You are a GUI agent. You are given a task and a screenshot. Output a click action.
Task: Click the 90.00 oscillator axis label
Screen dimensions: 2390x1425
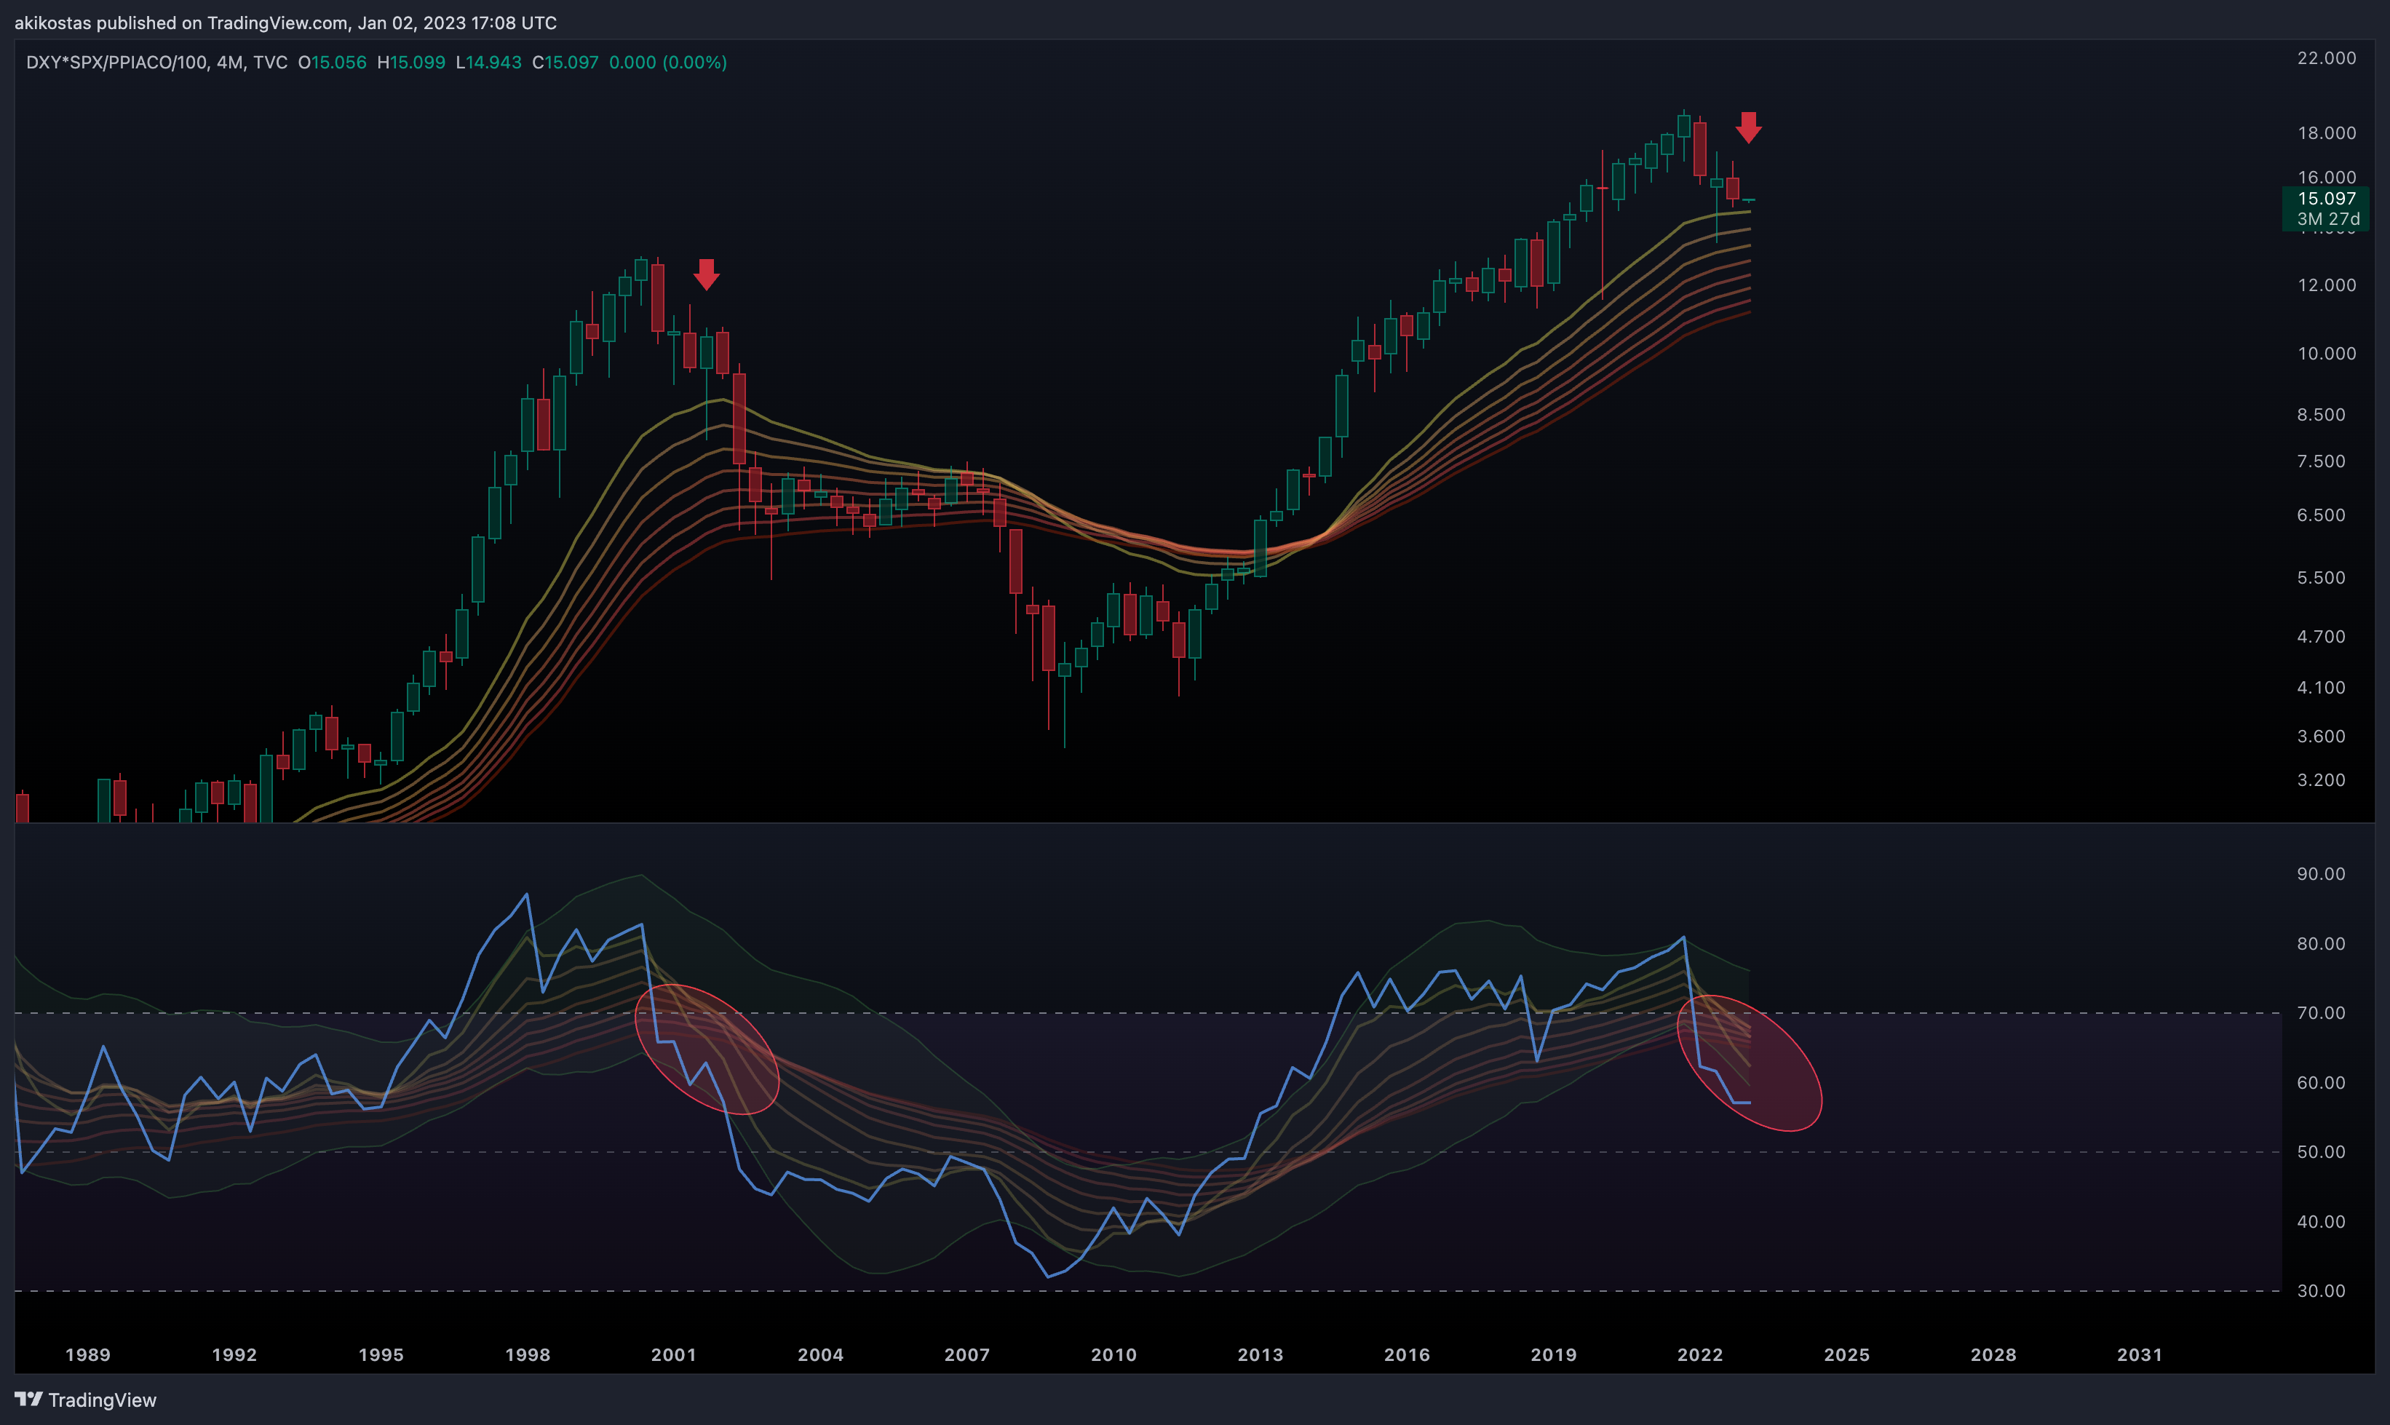(2321, 874)
